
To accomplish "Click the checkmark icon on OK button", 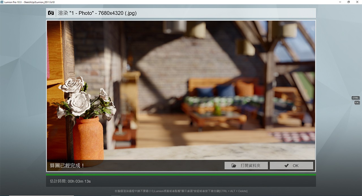I will pos(286,166).
